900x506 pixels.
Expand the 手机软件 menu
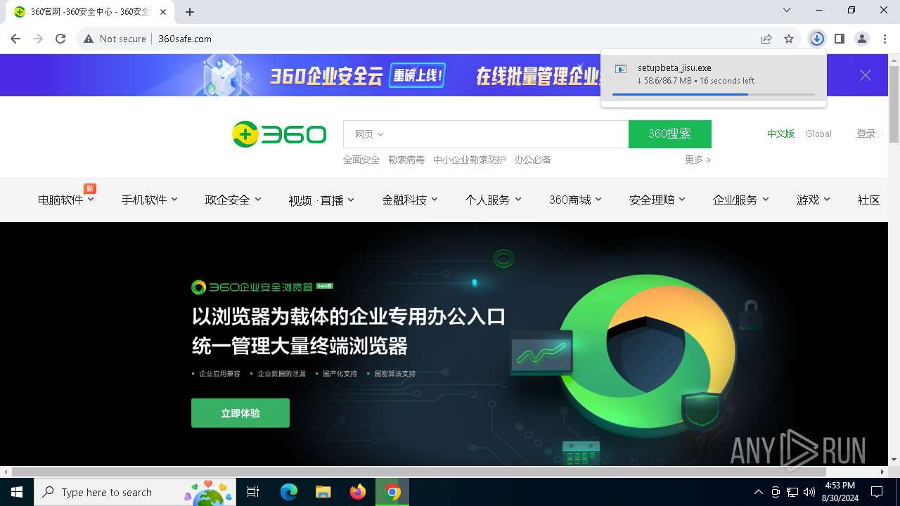(149, 200)
